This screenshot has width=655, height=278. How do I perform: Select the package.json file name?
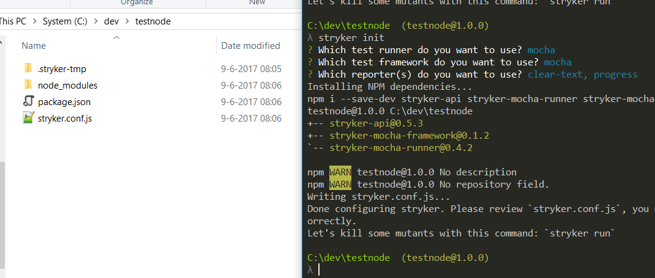(64, 101)
